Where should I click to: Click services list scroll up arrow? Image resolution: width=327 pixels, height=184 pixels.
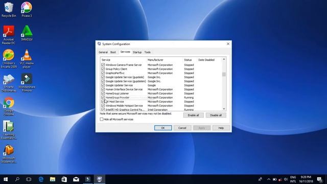(224, 59)
